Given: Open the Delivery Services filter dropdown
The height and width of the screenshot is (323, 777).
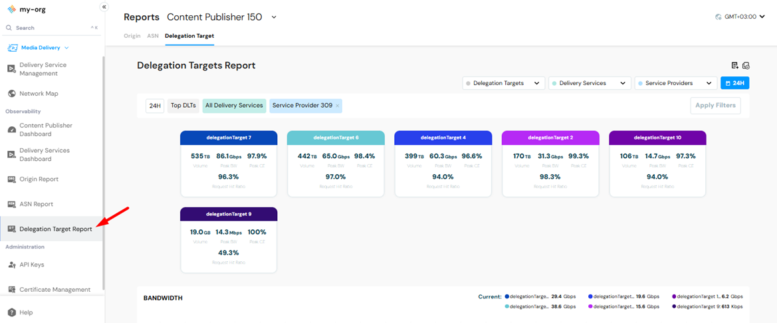Looking at the screenshot, I should 590,83.
